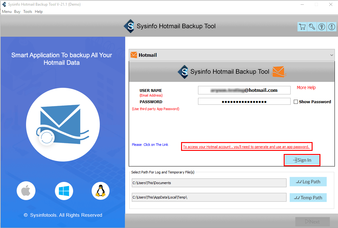This screenshot has height=228, width=338.
Task: Click the log path C:\Users\This\Documents field
Action: click(209, 183)
